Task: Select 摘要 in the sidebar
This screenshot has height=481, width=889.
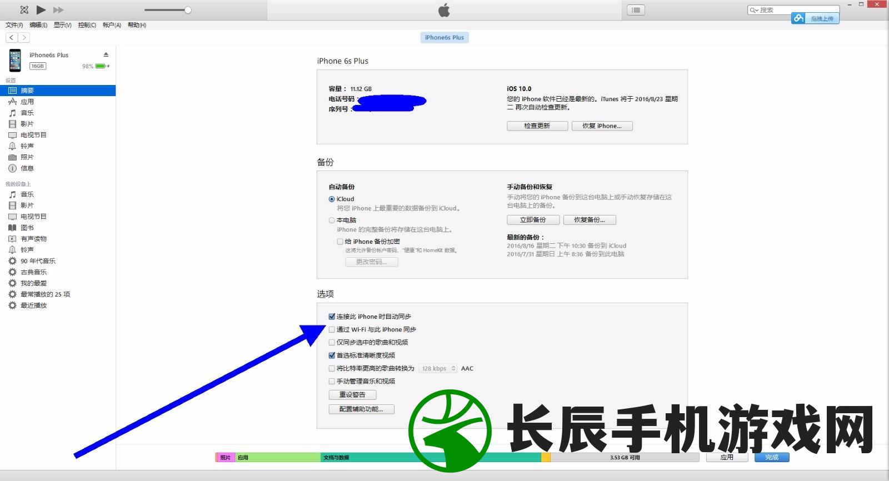Action: click(x=58, y=91)
